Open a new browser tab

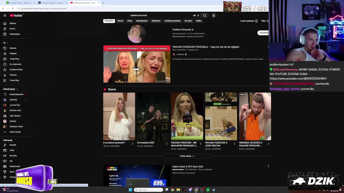(103, 3)
